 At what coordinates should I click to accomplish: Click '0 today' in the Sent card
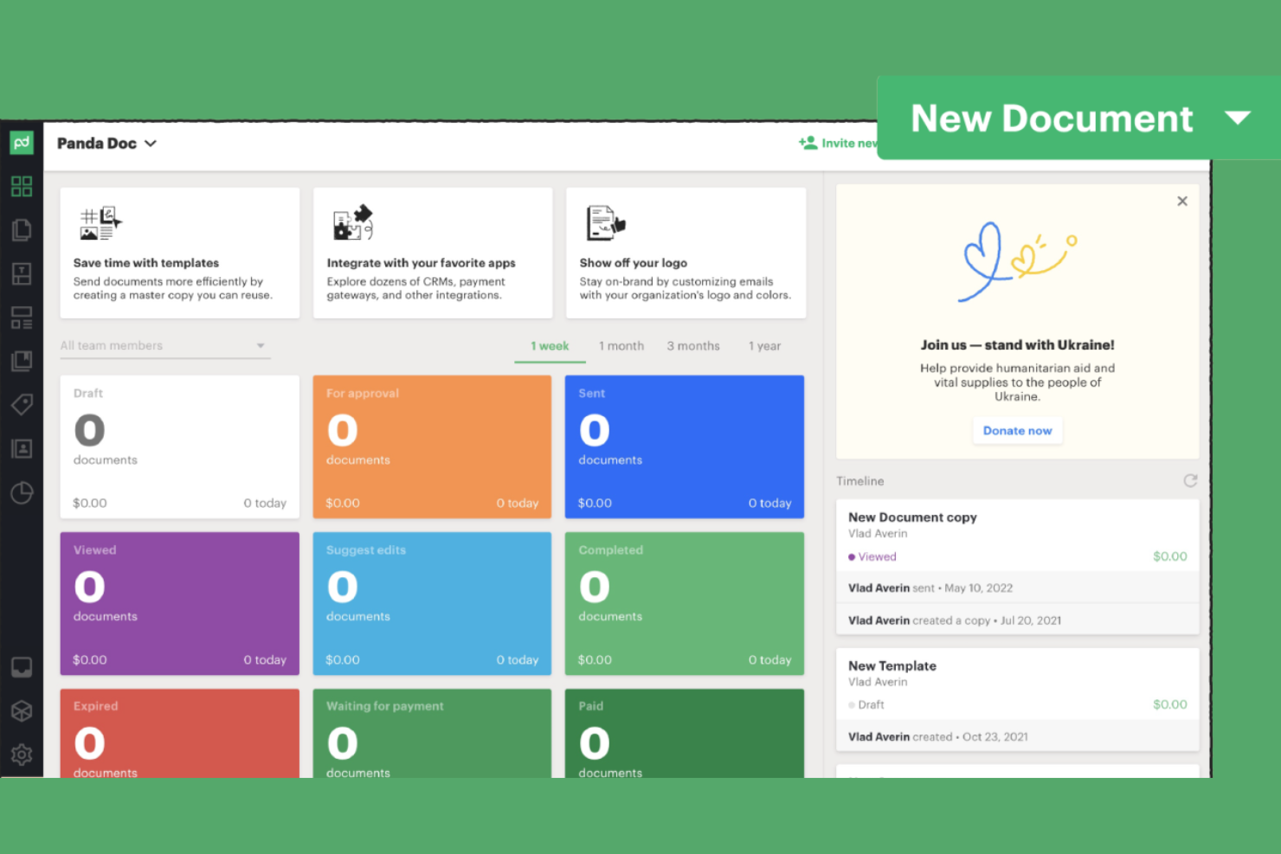coord(770,503)
